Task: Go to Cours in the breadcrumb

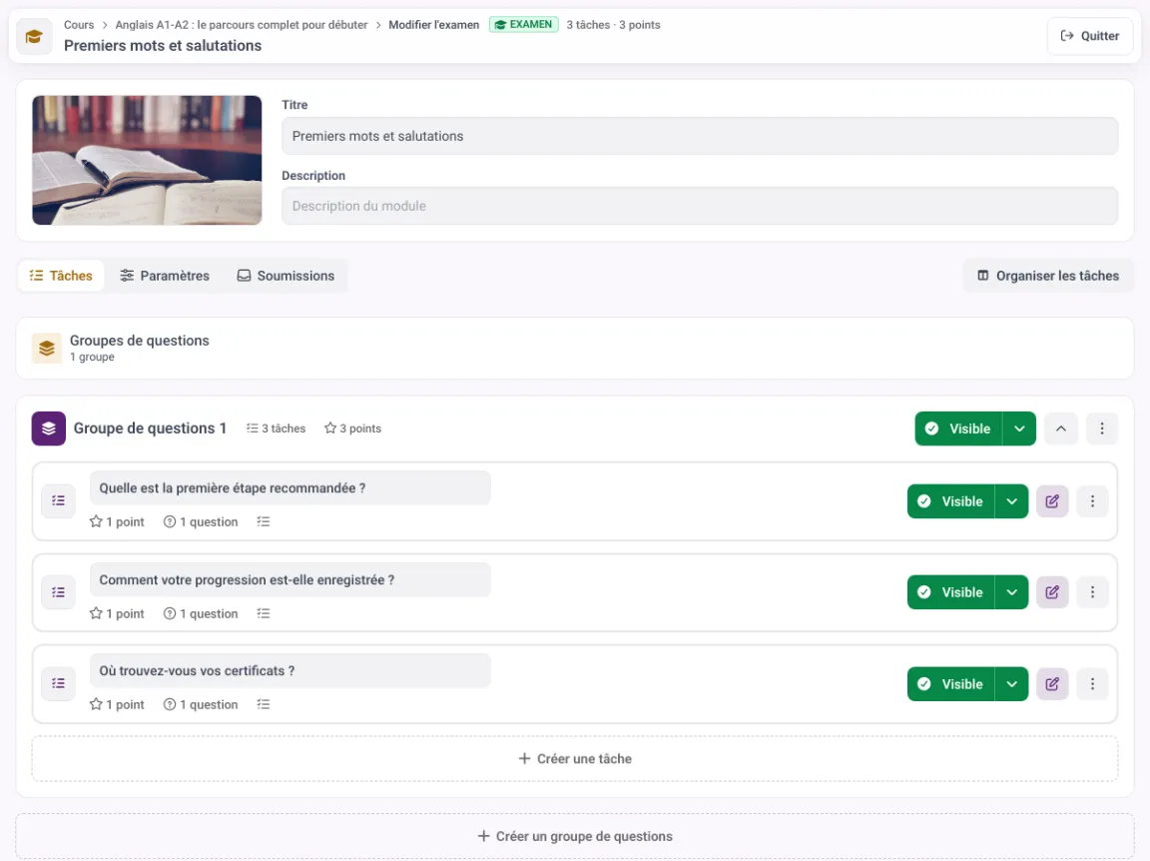Action: 79,24
